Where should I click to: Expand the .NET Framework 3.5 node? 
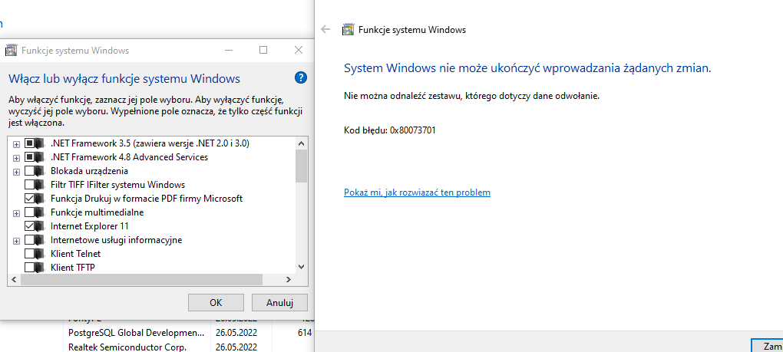pos(16,144)
